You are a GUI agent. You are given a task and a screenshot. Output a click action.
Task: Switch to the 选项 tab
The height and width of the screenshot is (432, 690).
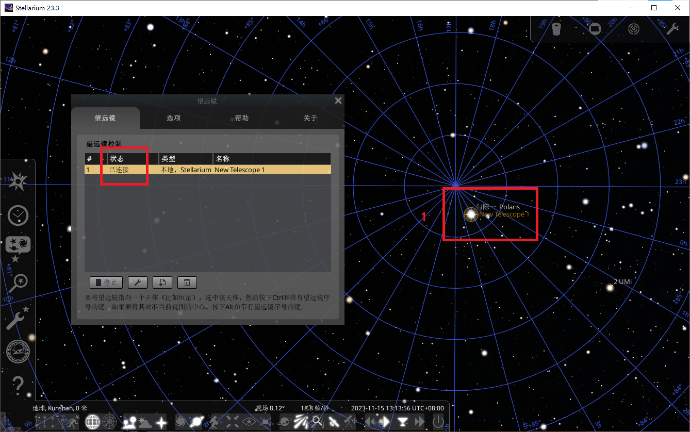(174, 118)
